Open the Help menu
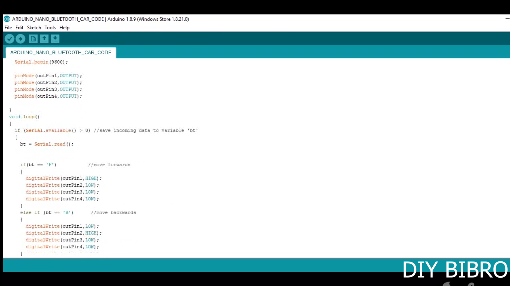Image resolution: width=510 pixels, height=286 pixels. (x=64, y=28)
